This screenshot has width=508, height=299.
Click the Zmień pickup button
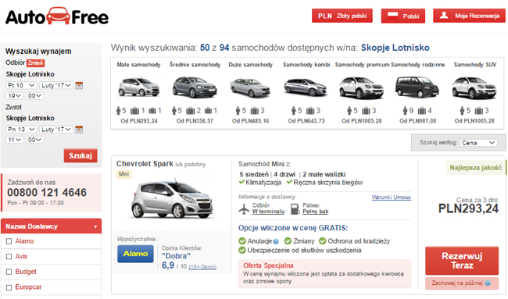click(x=35, y=62)
